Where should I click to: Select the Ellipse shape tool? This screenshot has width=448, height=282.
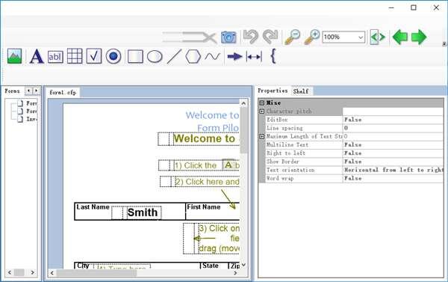click(155, 56)
